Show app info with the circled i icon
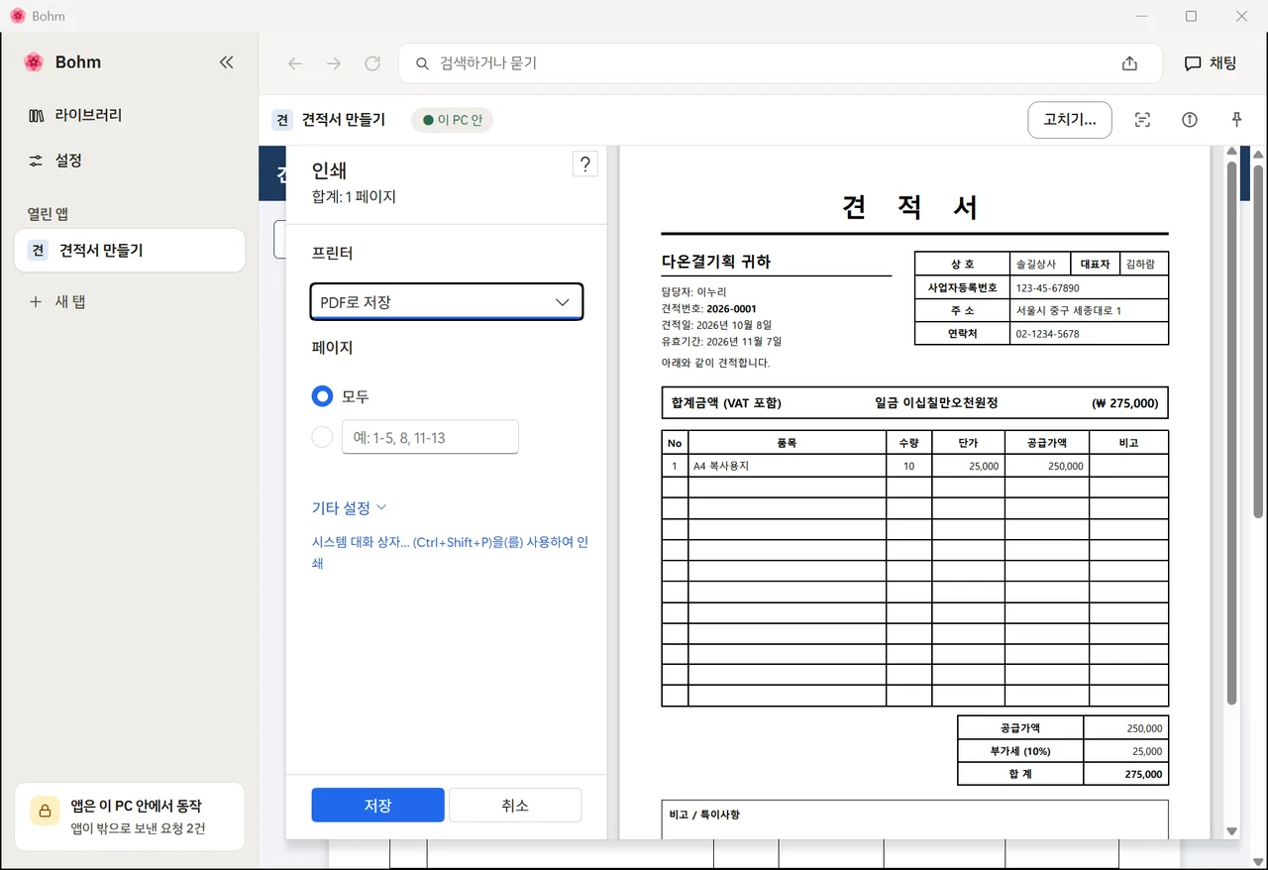Screen dimensions: 1268x870 point(1190,120)
